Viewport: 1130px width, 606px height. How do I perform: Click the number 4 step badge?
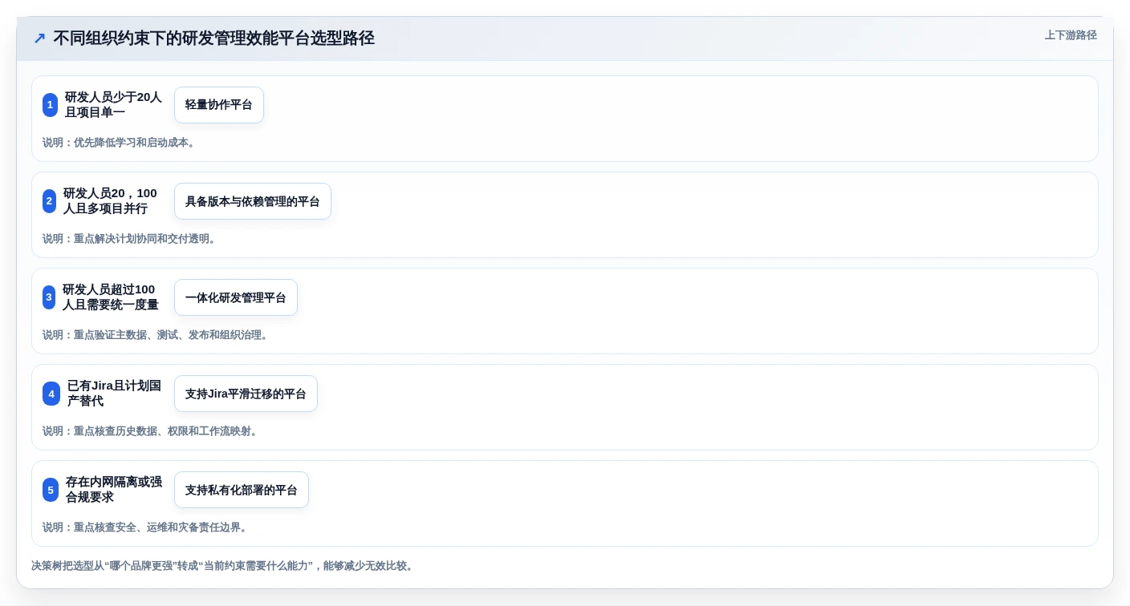click(51, 394)
